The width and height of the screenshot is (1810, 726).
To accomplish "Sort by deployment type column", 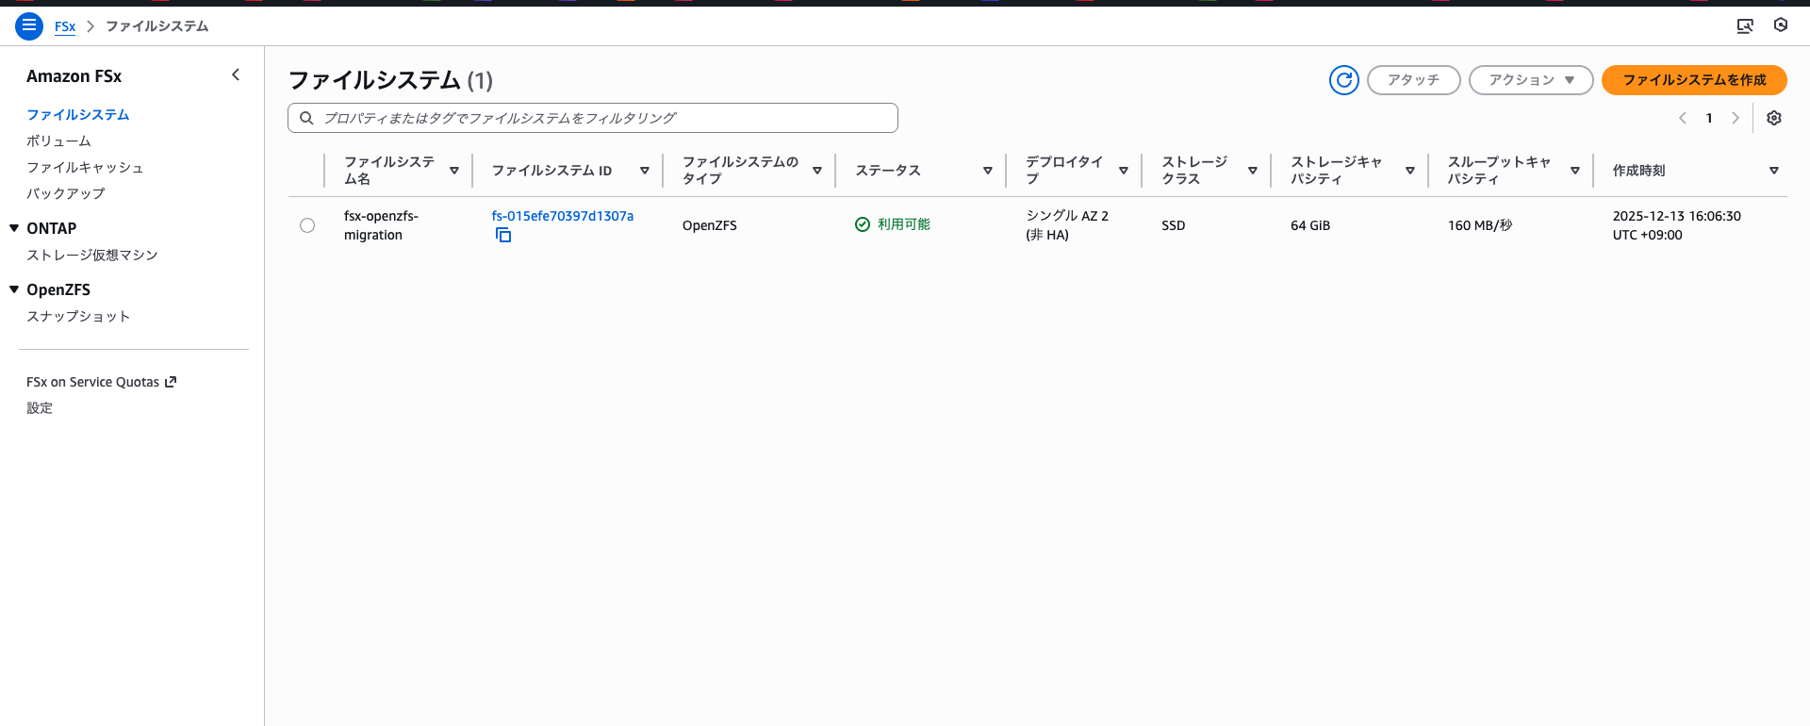I will (1124, 171).
